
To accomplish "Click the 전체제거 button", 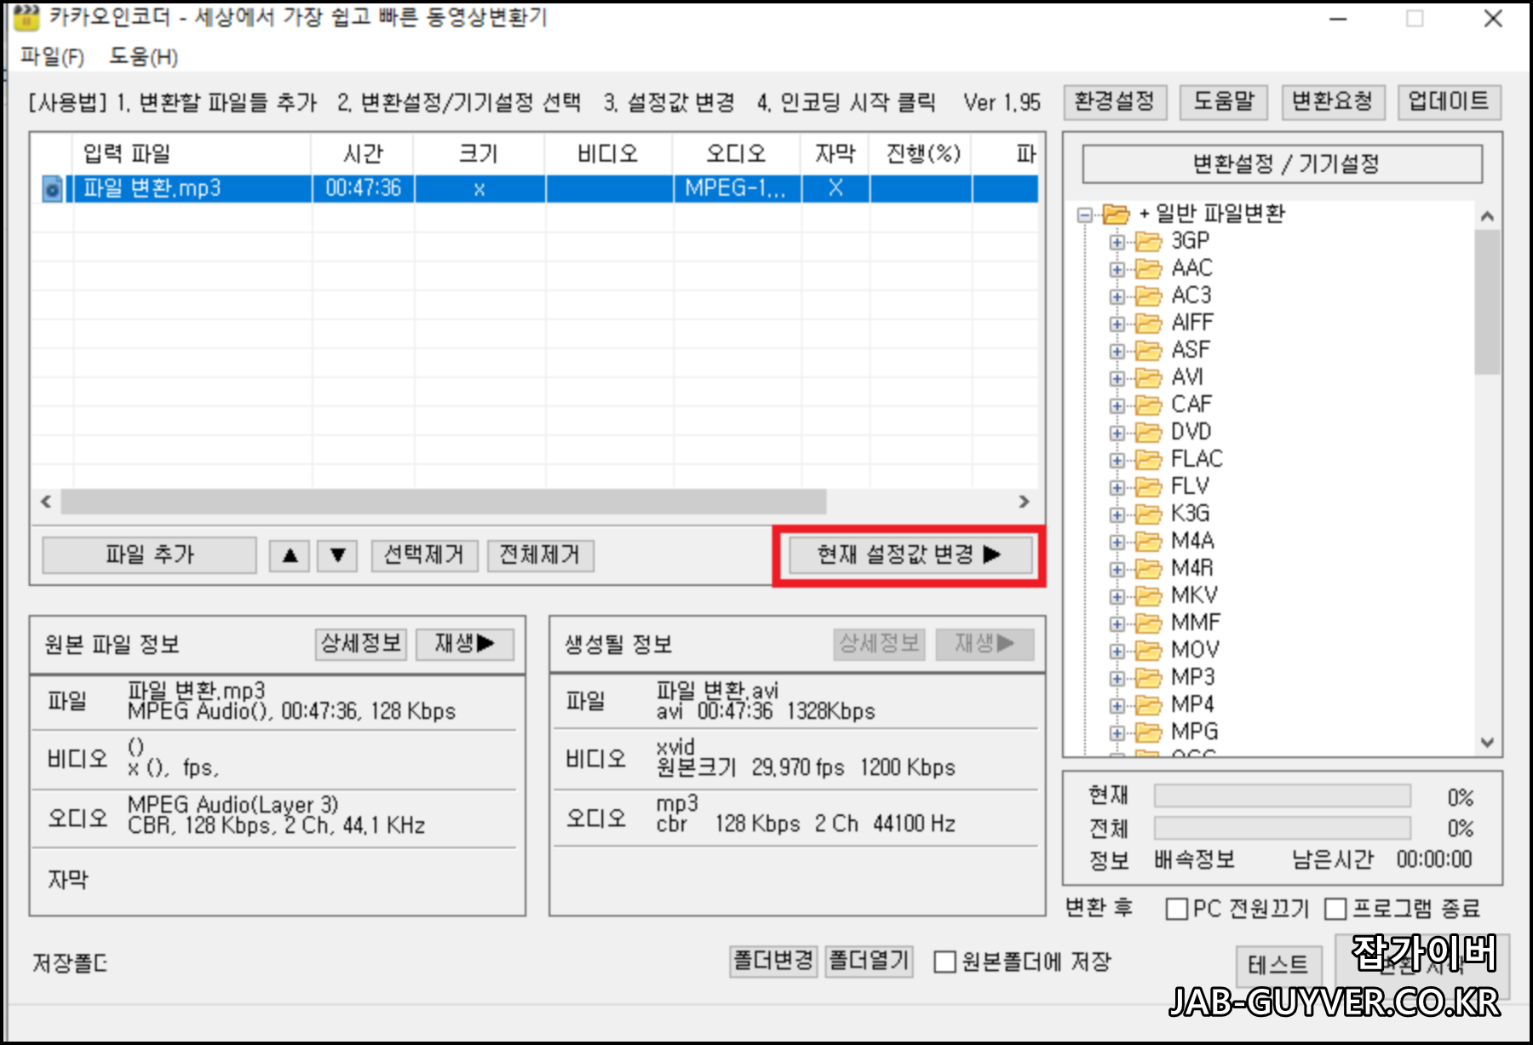I will 540,555.
